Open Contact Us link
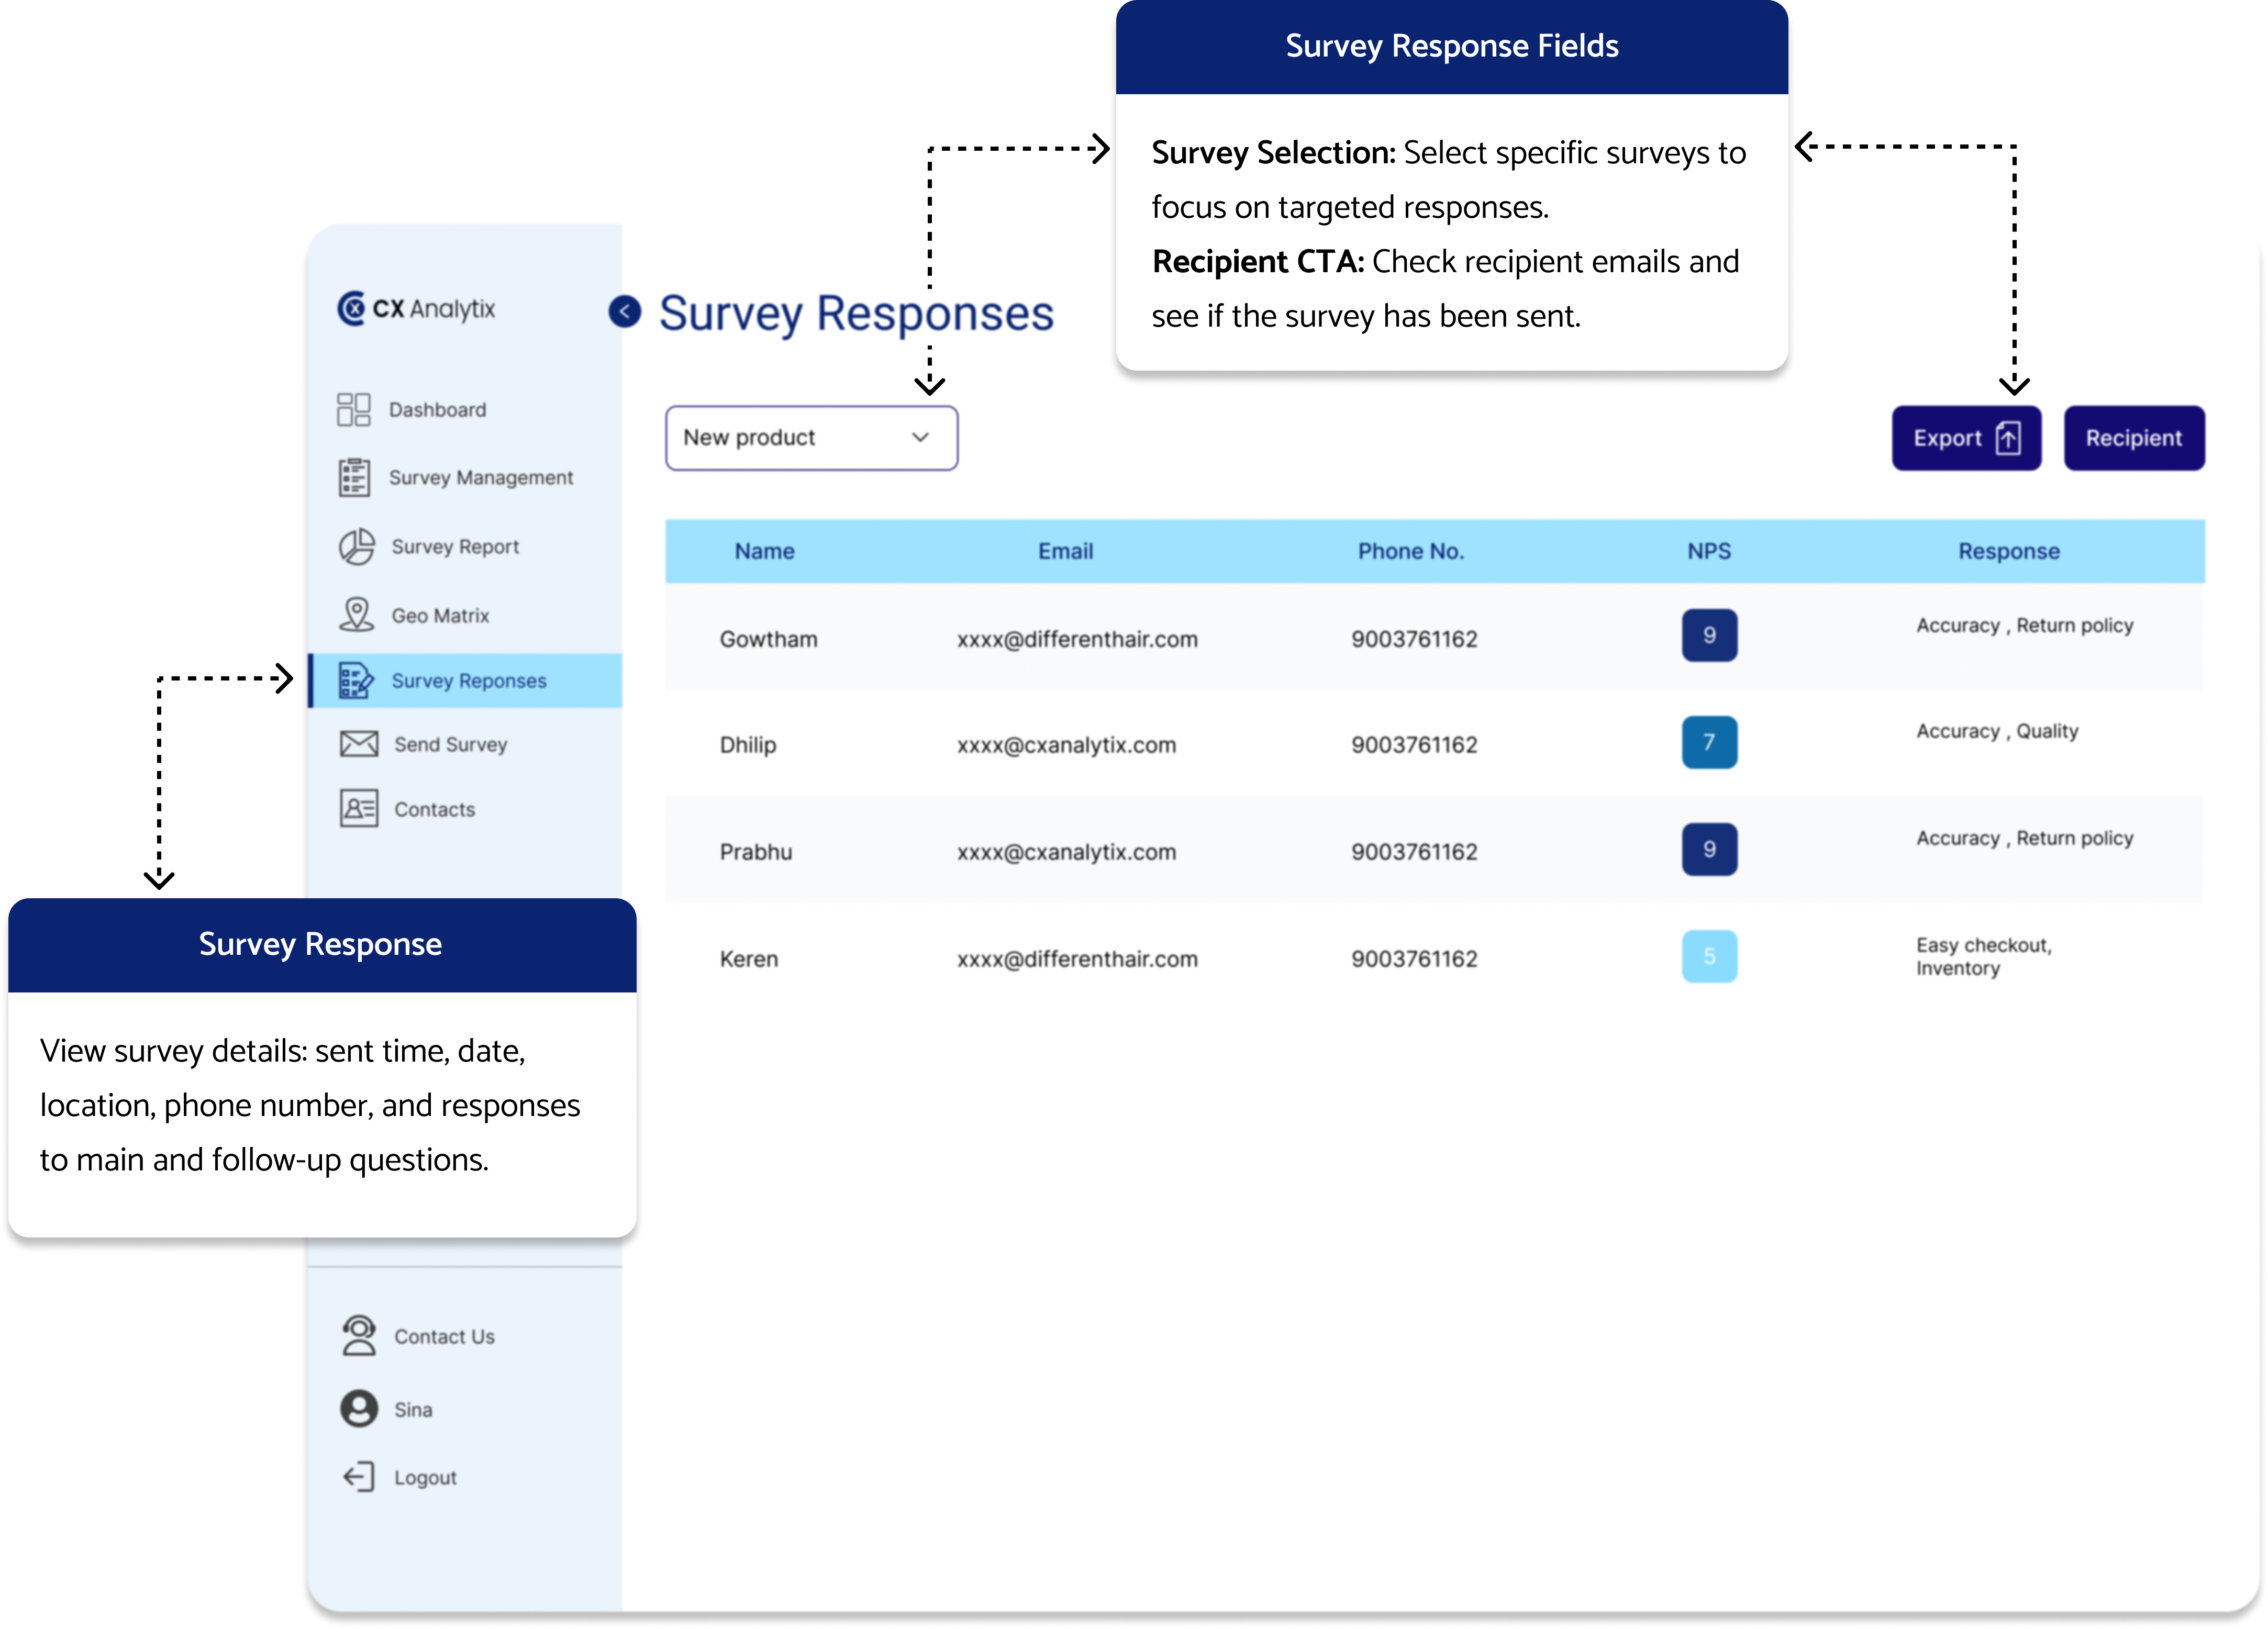The height and width of the screenshot is (1629, 2268). 444,1337
